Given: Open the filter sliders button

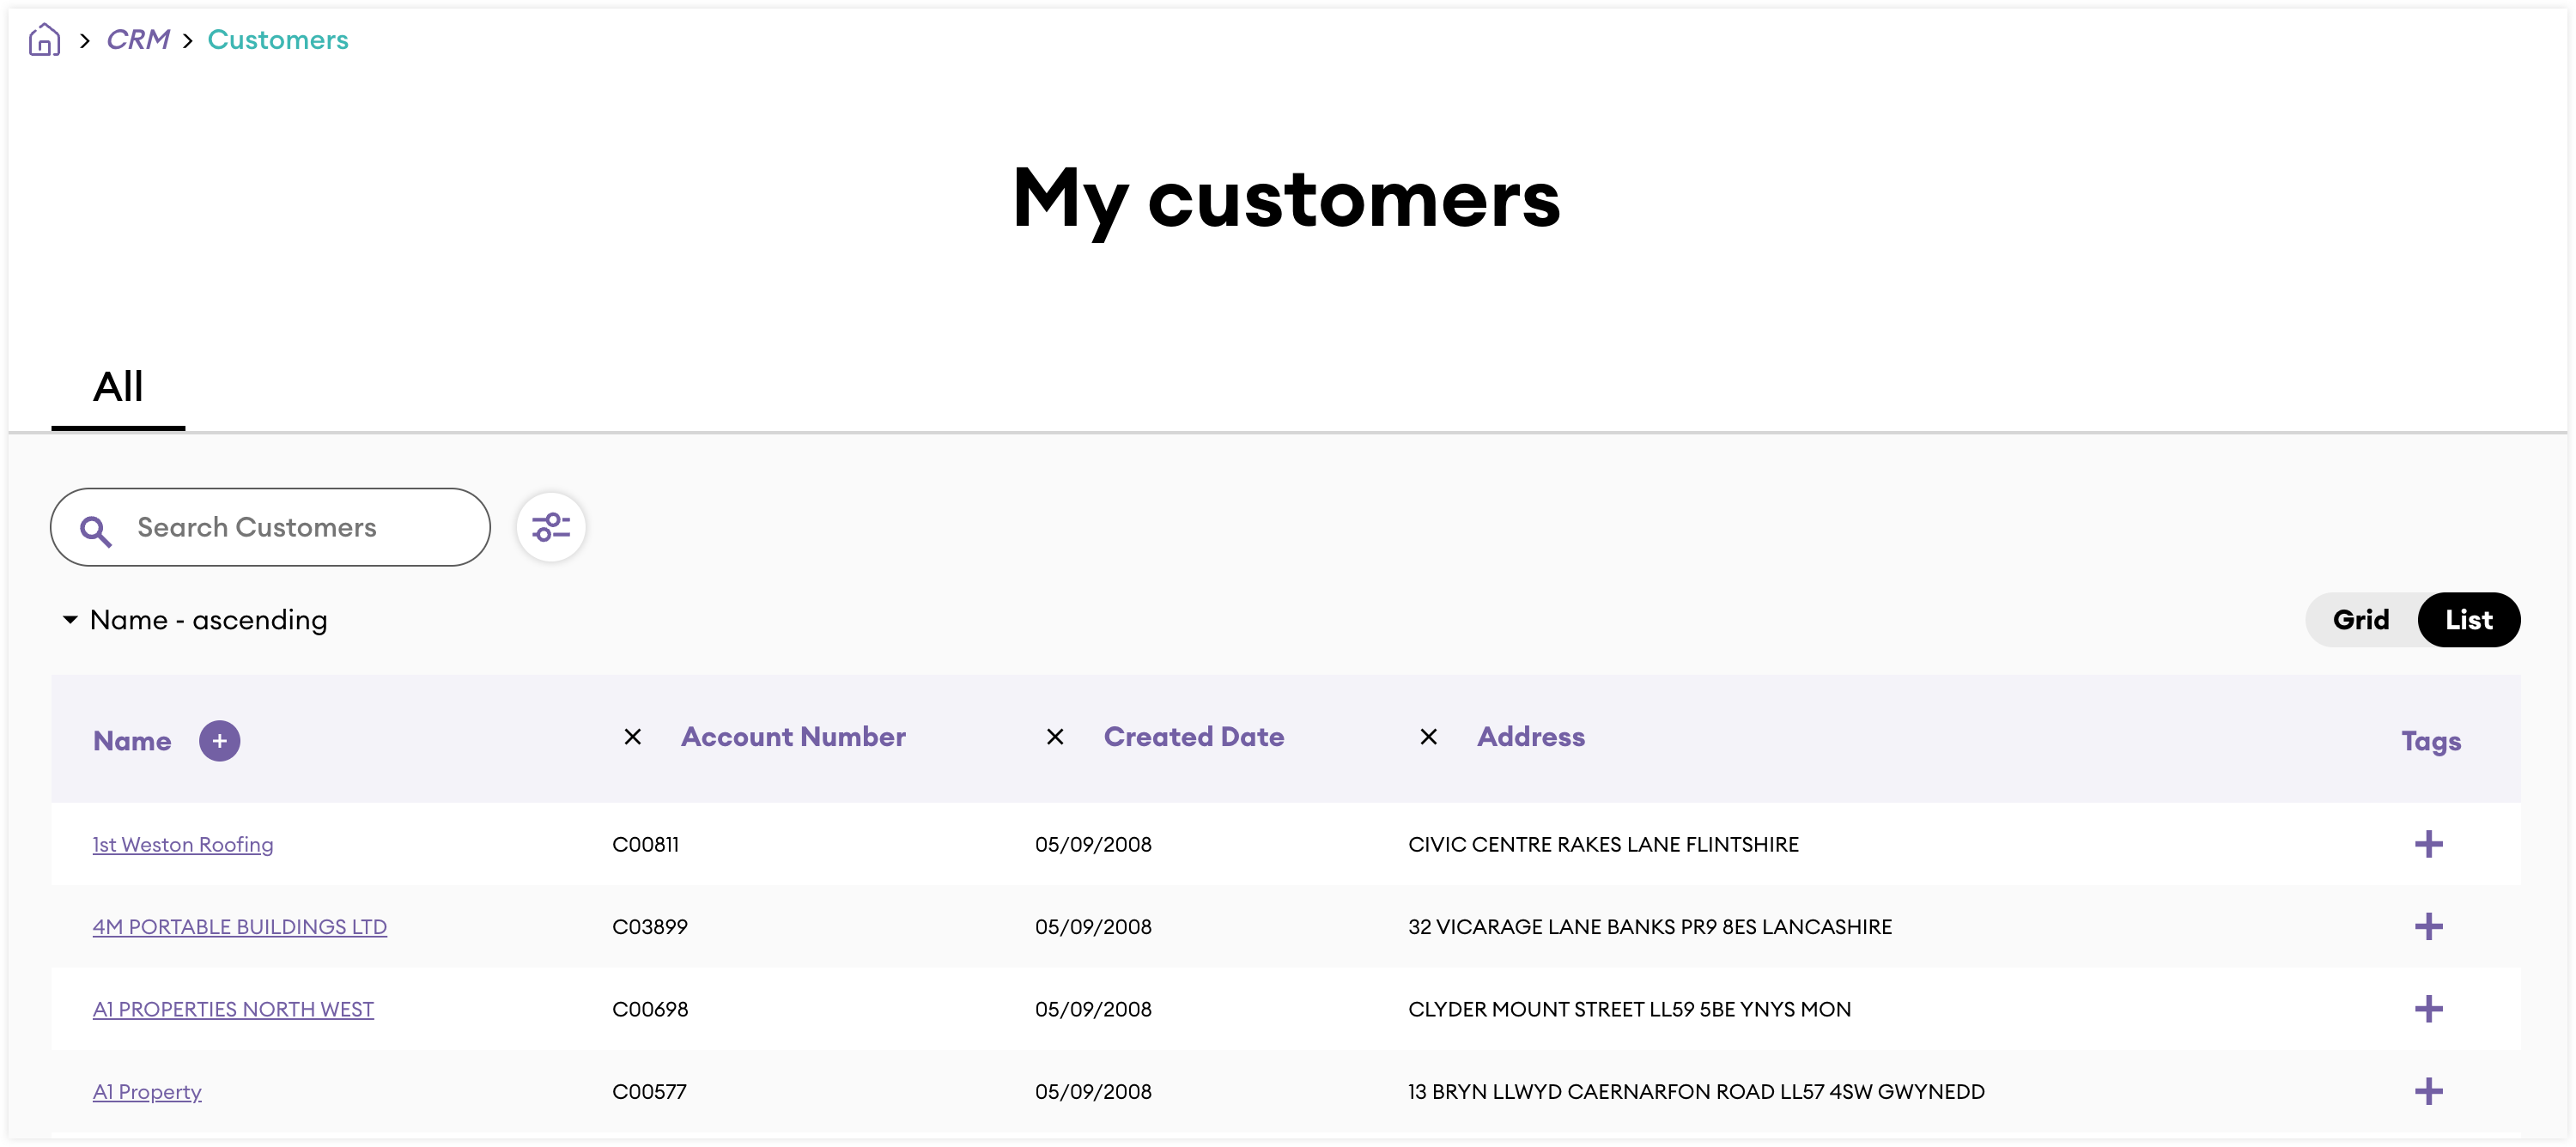Looking at the screenshot, I should 551,527.
